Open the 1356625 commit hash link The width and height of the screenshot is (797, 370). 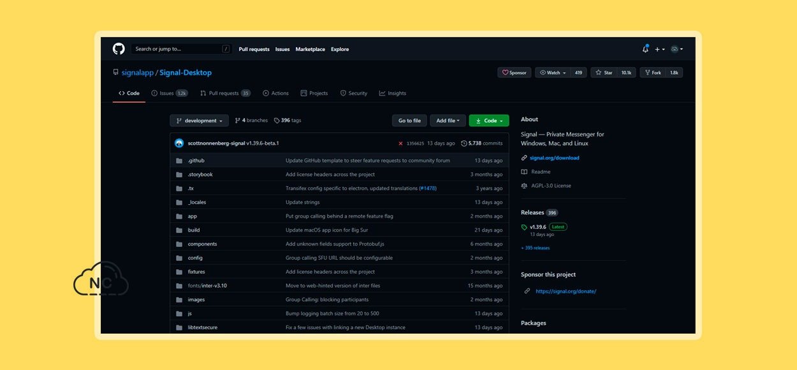point(415,144)
